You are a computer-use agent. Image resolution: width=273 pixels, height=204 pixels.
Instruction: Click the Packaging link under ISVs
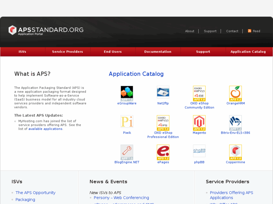pos(25,200)
